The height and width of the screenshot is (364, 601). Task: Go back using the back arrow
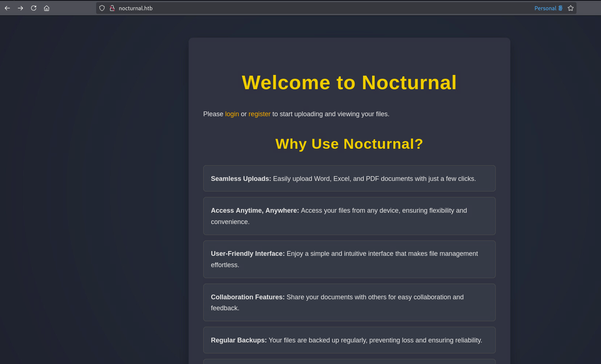[7, 8]
